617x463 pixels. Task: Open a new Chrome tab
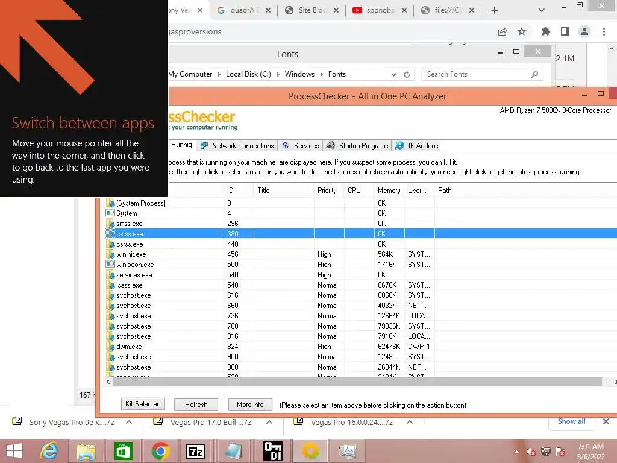(x=495, y=11)
